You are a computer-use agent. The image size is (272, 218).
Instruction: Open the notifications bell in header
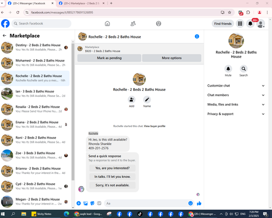pos(250,23)
